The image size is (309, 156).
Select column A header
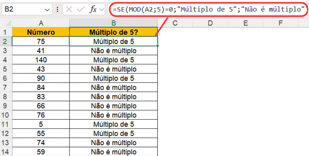point(41,23)
